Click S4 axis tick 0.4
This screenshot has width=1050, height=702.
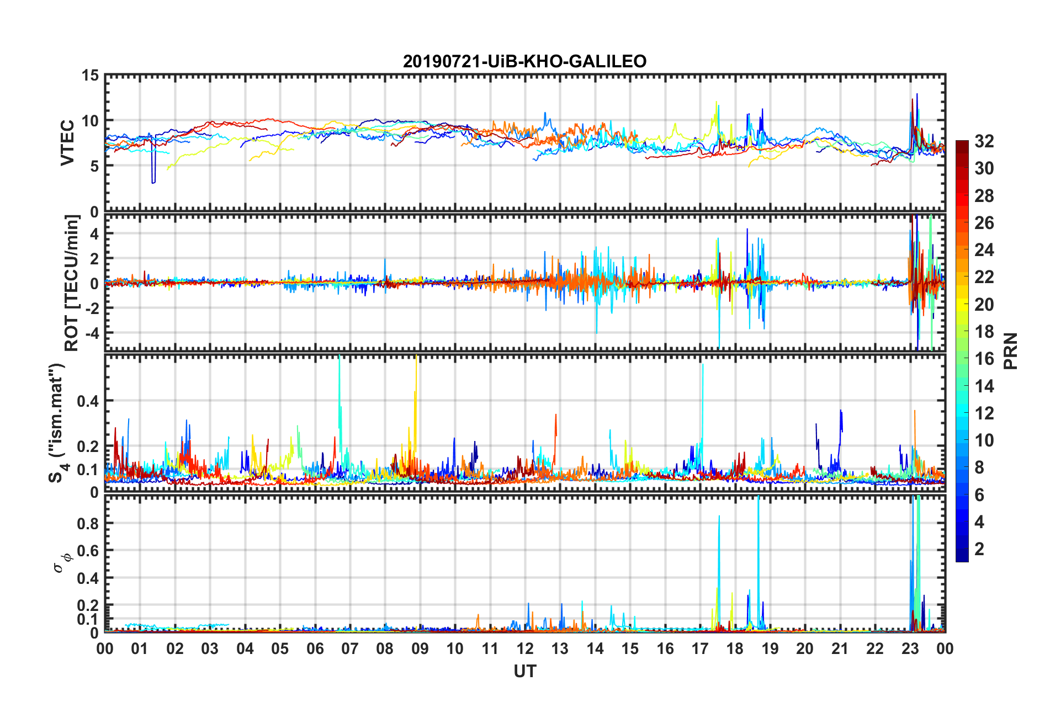pyautogui.click(x=88, y=401)
